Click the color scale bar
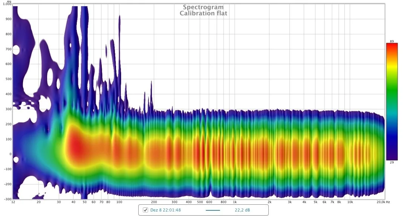Image resolution: width=407 pixels, height=216 pixels. tap(392, 102)
